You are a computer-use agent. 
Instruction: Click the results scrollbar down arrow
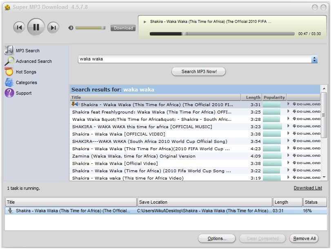click(324, 178)
